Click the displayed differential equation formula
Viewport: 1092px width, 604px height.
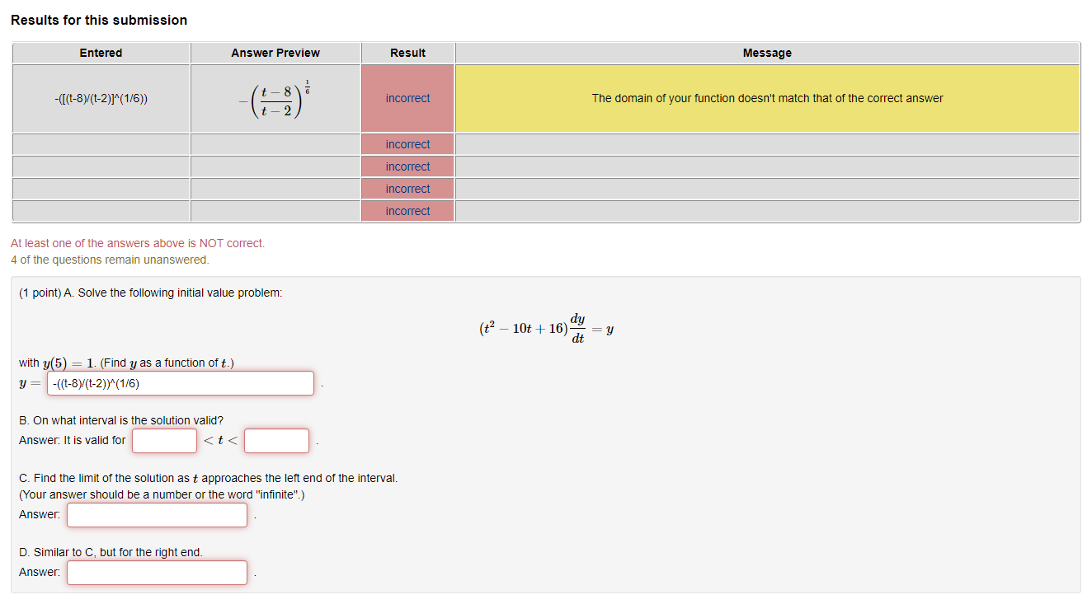coord(546,327)
